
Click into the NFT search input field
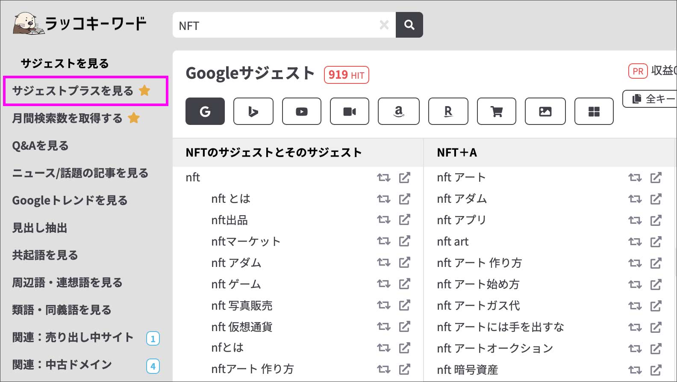click(274, 25)
